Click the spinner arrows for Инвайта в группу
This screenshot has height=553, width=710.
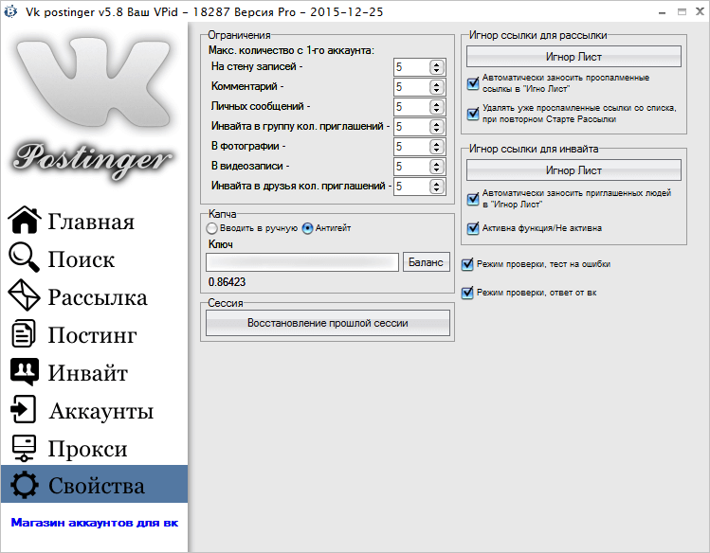click(x=436, y=127)
